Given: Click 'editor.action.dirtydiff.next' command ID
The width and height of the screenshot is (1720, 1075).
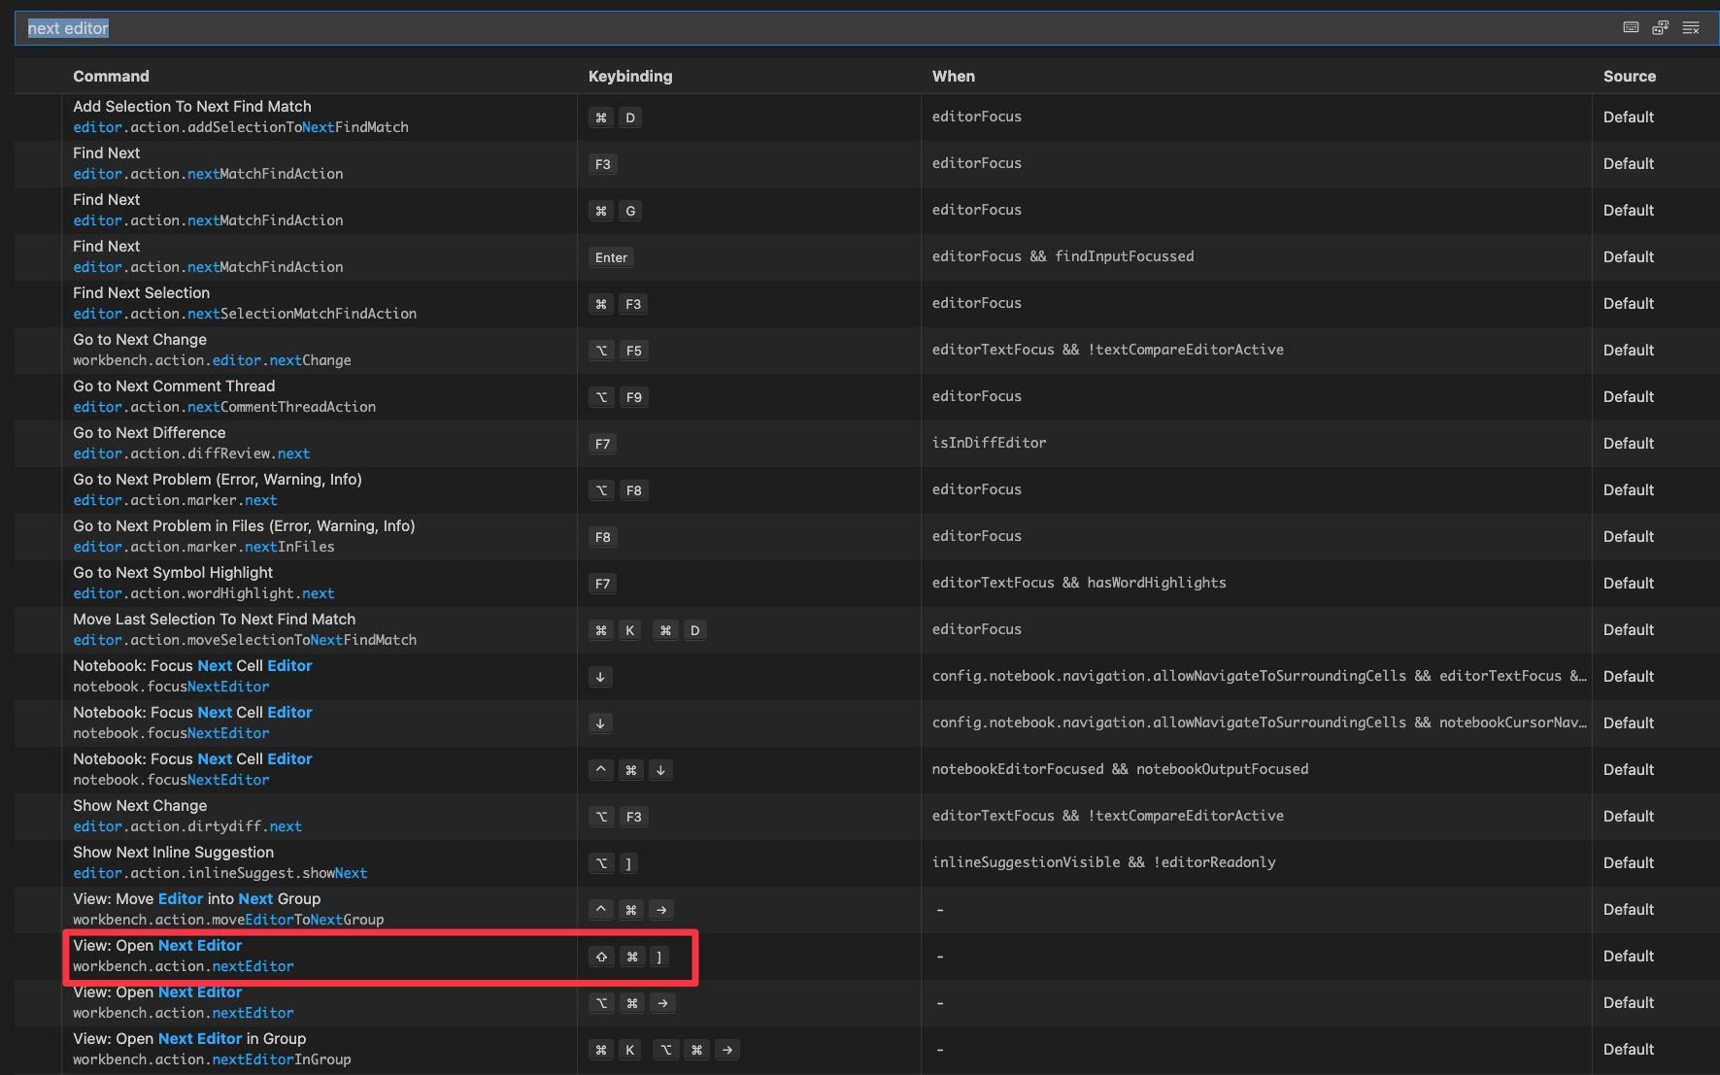Looking at the screenshot, I should (x=187, y=826).
